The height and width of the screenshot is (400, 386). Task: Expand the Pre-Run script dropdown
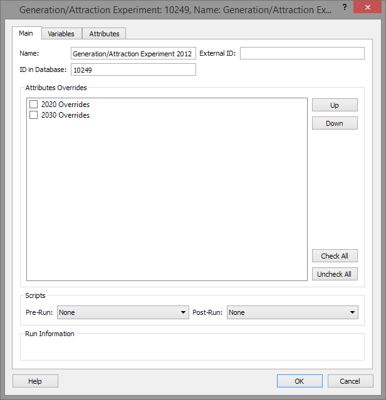(x=123, y=312)
